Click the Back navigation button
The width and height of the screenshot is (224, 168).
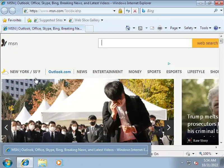4,11
